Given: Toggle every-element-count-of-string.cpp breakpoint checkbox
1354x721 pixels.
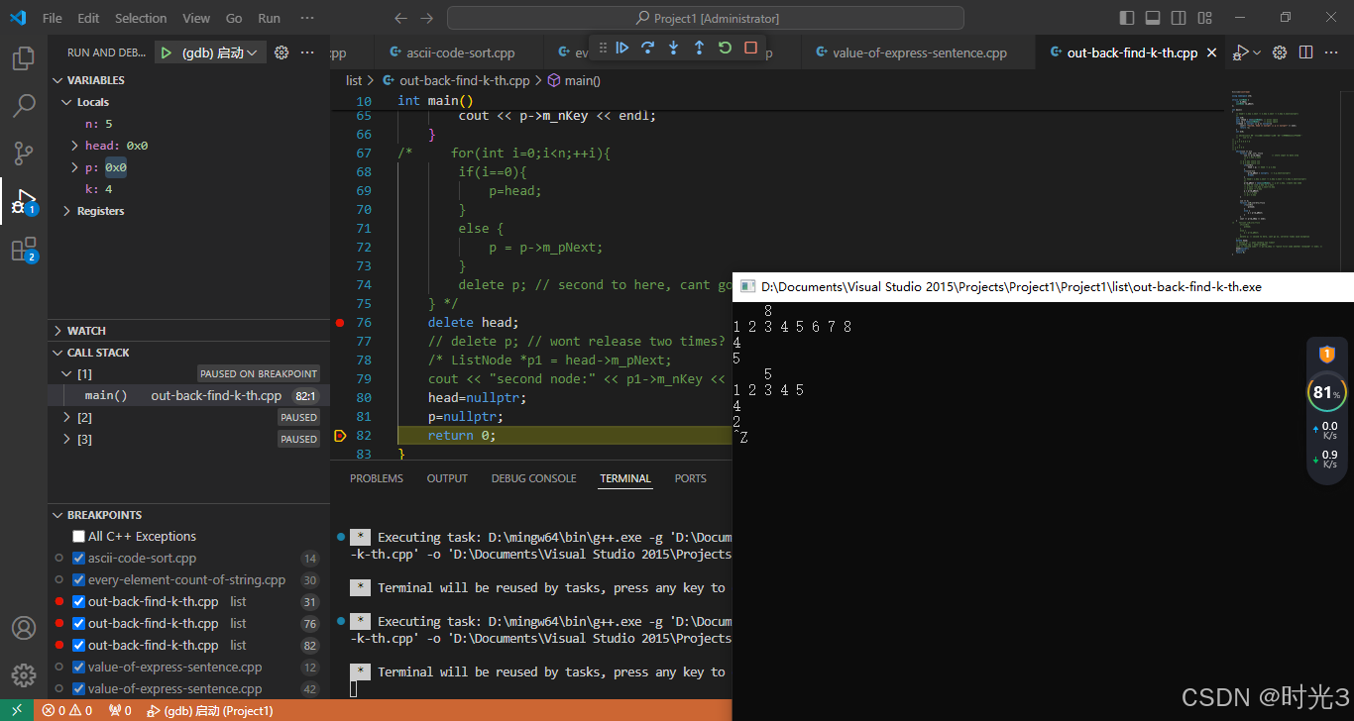Looking at the screenshot, I should [x=79, y=579].
